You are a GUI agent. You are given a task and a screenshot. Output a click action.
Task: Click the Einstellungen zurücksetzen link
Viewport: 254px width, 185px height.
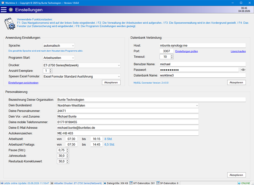(23, 83)
